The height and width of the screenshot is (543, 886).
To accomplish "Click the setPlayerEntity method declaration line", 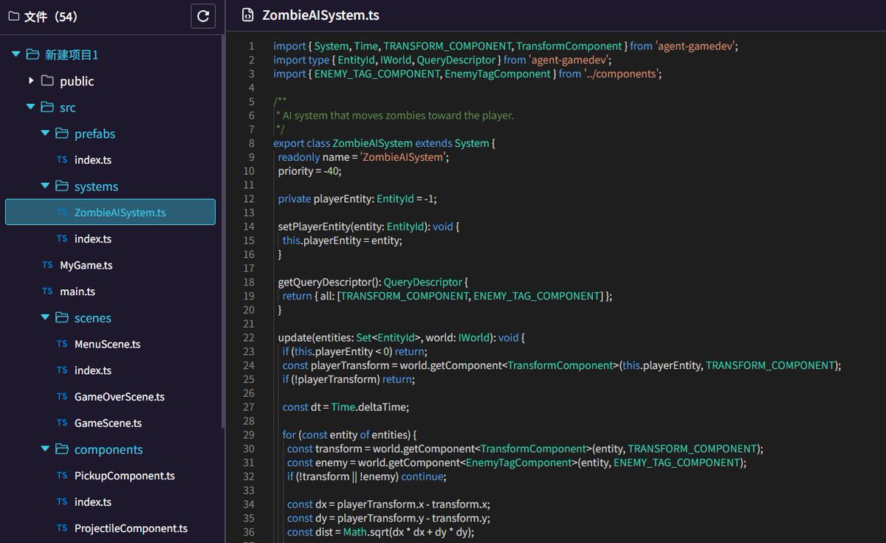I will coord(368,226).
